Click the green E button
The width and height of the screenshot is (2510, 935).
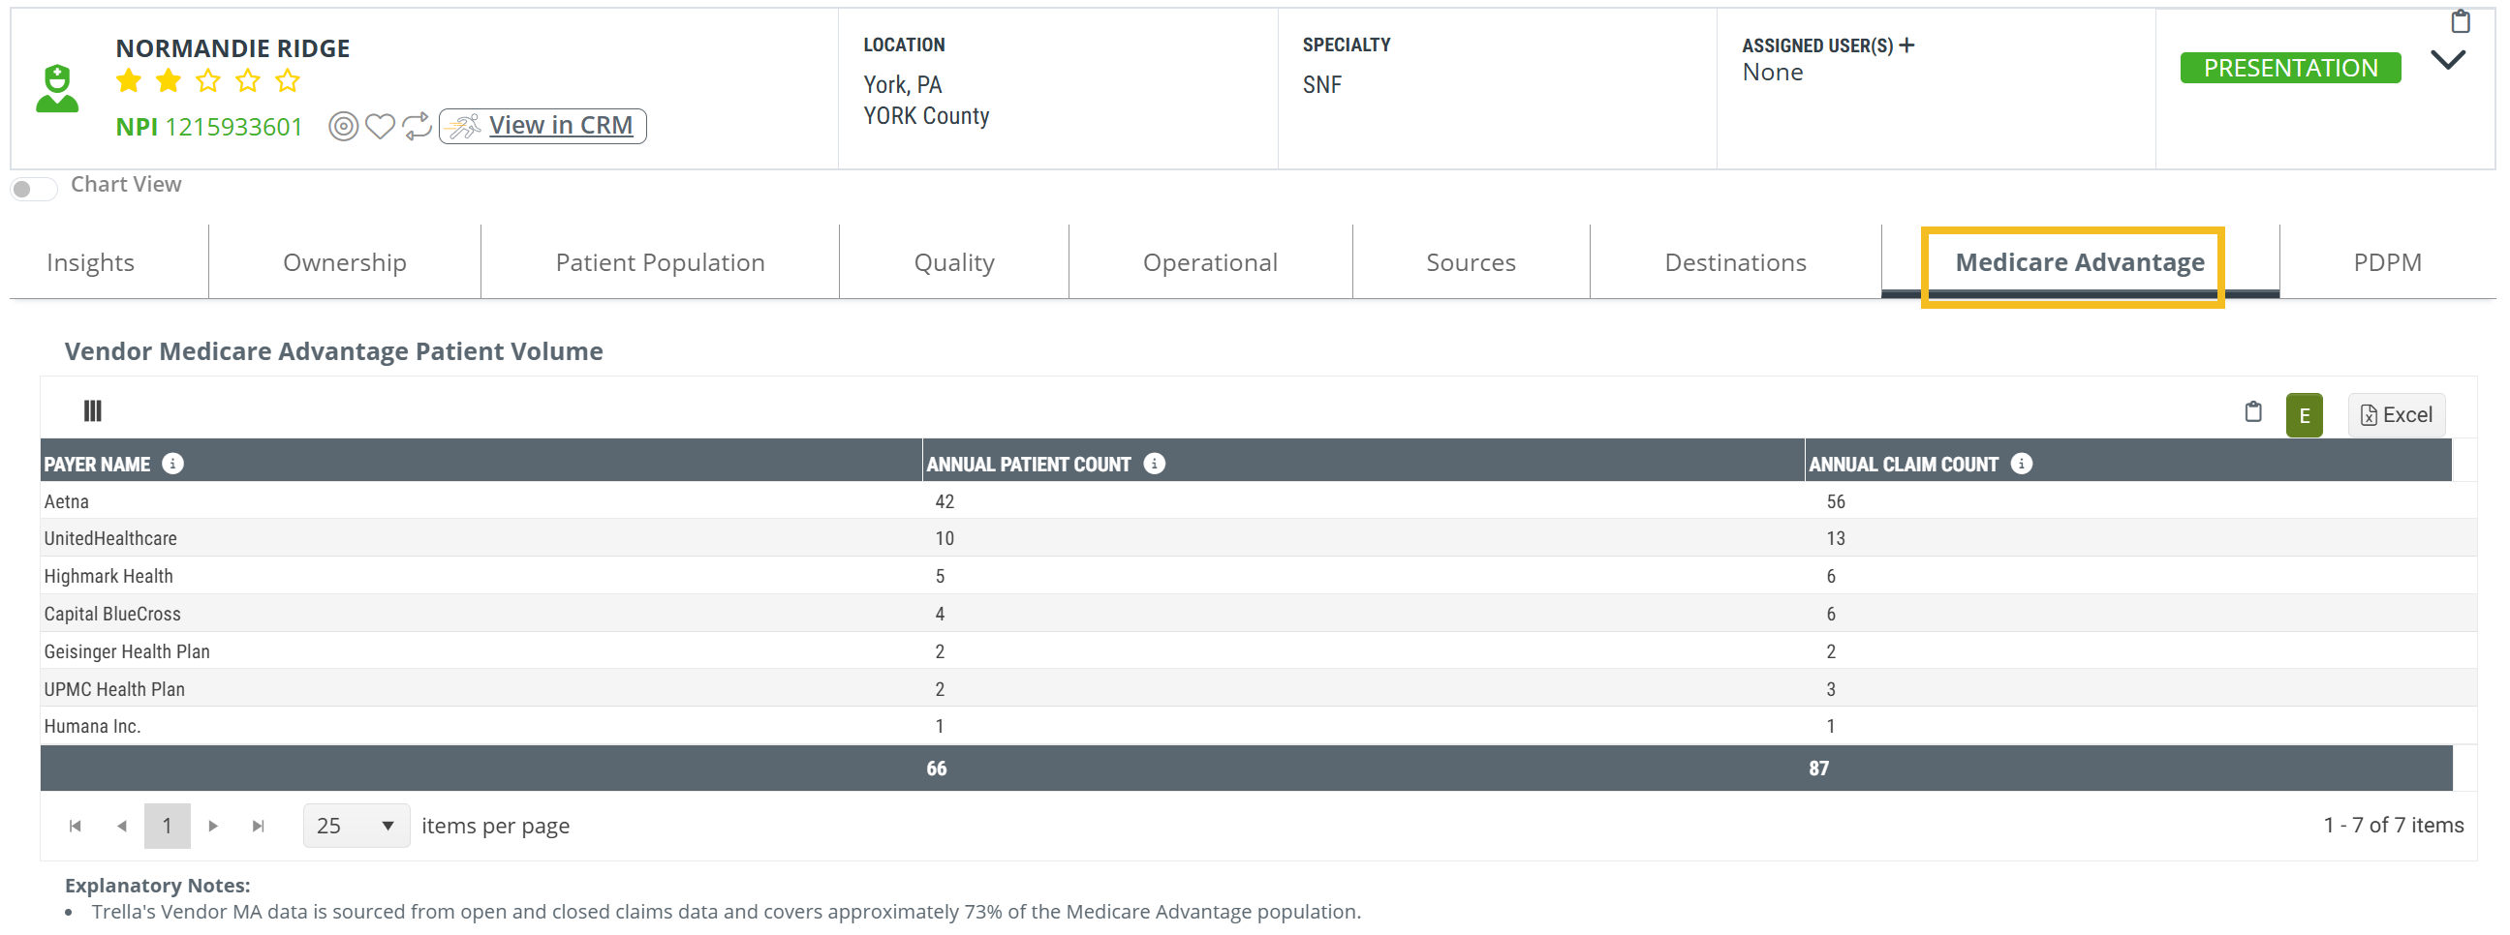pos(2304,416)
